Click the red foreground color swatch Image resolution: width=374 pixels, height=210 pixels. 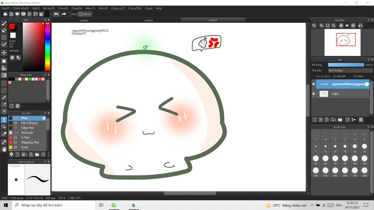(12, 26)
